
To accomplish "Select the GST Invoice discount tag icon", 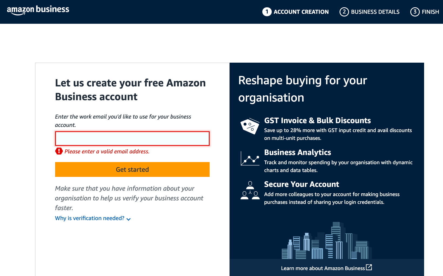I will pos(250,126).
